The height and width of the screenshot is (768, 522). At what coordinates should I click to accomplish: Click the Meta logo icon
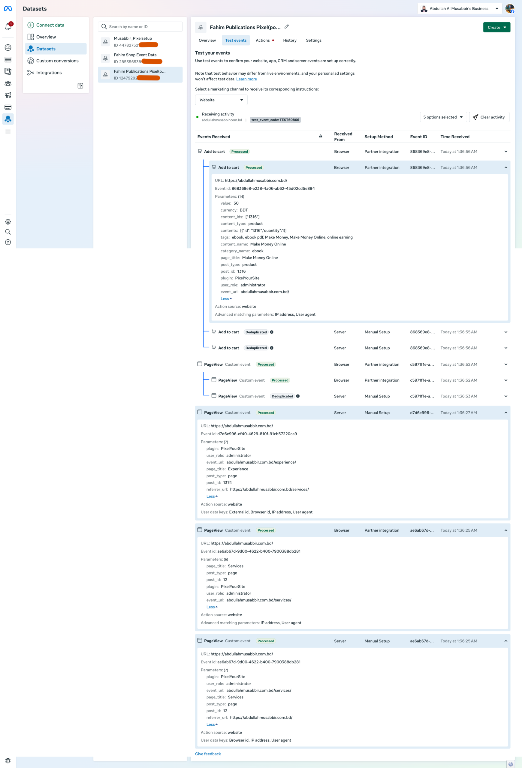point(8,9)
